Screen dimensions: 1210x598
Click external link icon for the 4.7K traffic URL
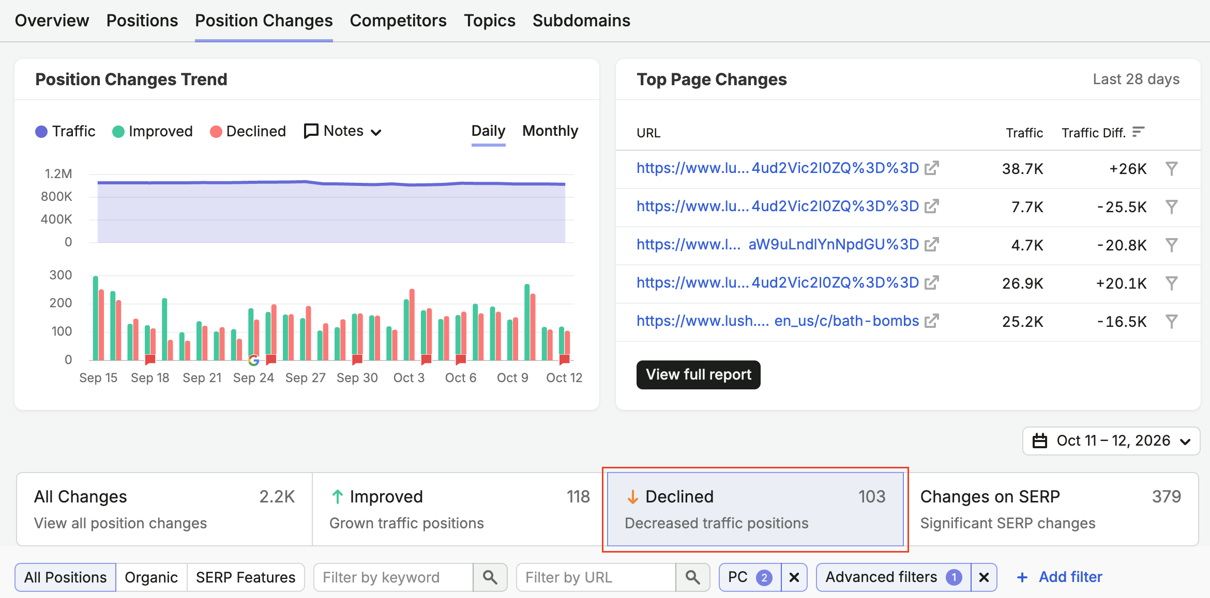click(931, 245)
